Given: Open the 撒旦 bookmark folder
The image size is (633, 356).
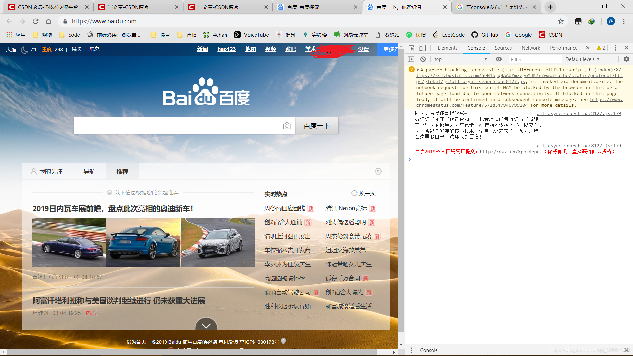Looking at the screenshot, I should [160, 35].
